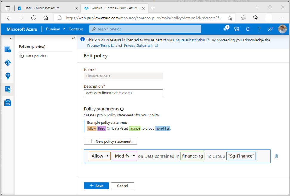Open the favorites list
The image size is (290, 196).
tap(244, 18)
